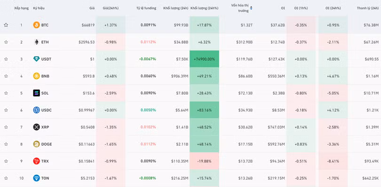The width and height of the screenshot is (381, 187).
Task: Click the Bitcoin BTC coin icon
Action: (36, 25)
